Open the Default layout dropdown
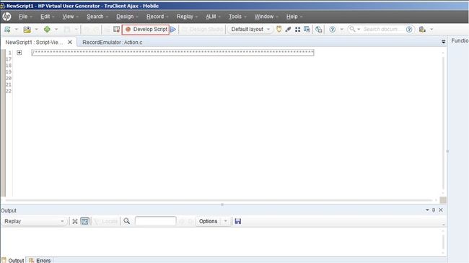 (x=250, y=30)
